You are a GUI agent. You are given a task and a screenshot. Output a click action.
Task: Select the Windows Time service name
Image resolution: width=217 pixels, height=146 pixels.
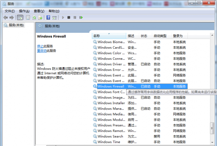(x=109, y=142)
